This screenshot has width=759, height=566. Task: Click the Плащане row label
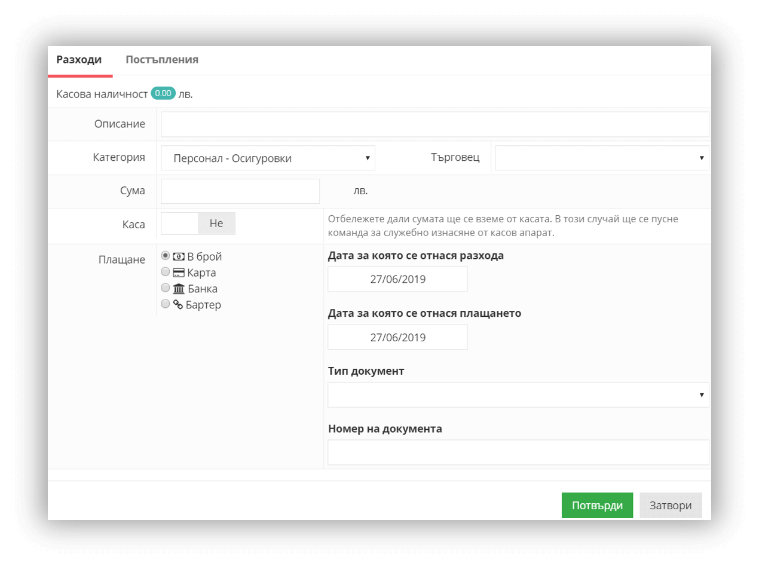pos(121,259)
